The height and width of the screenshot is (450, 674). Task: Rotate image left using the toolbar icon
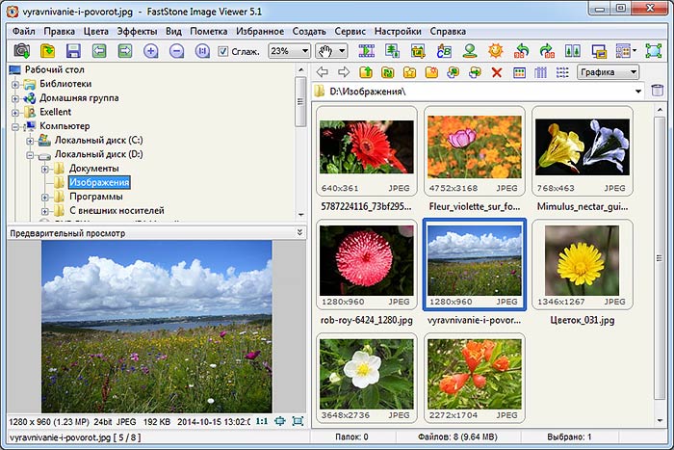click(x=522, y=50)
